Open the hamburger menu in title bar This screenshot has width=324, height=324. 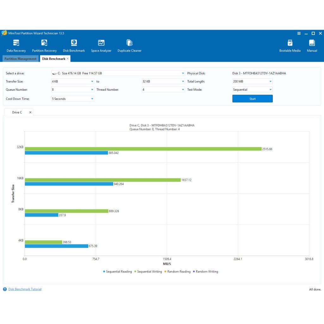299,33
